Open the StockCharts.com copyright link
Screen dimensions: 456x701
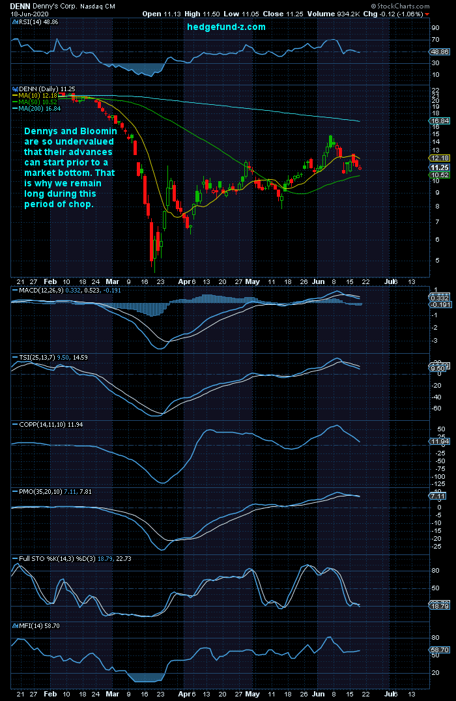coord(400,7)
